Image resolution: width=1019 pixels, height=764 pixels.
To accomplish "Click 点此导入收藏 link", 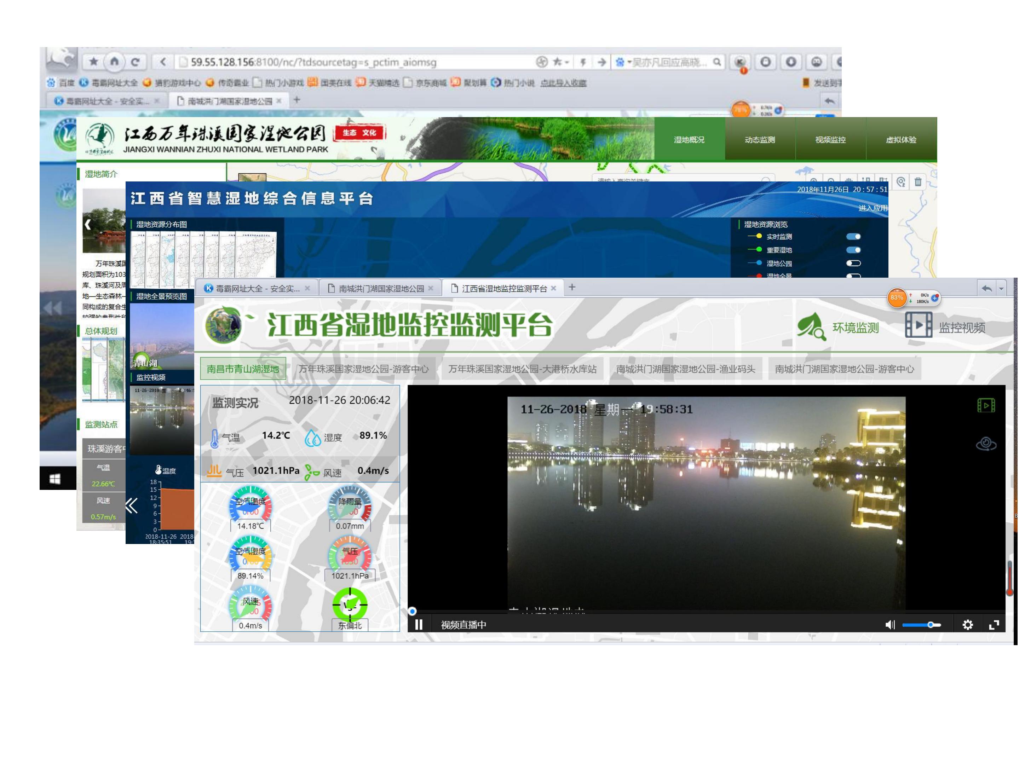I will click(563, 83).
